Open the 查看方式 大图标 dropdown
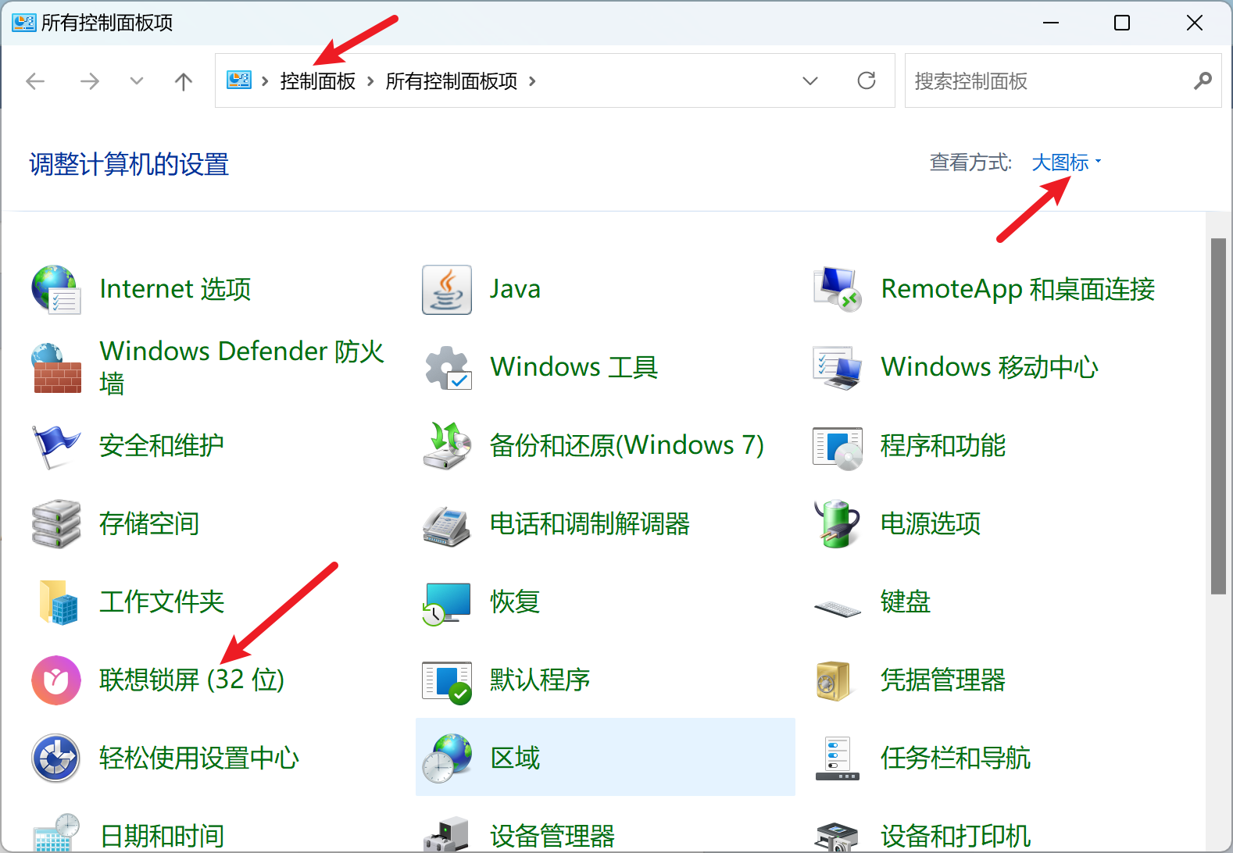The image size is (1233, 853). click(1067, 162)
